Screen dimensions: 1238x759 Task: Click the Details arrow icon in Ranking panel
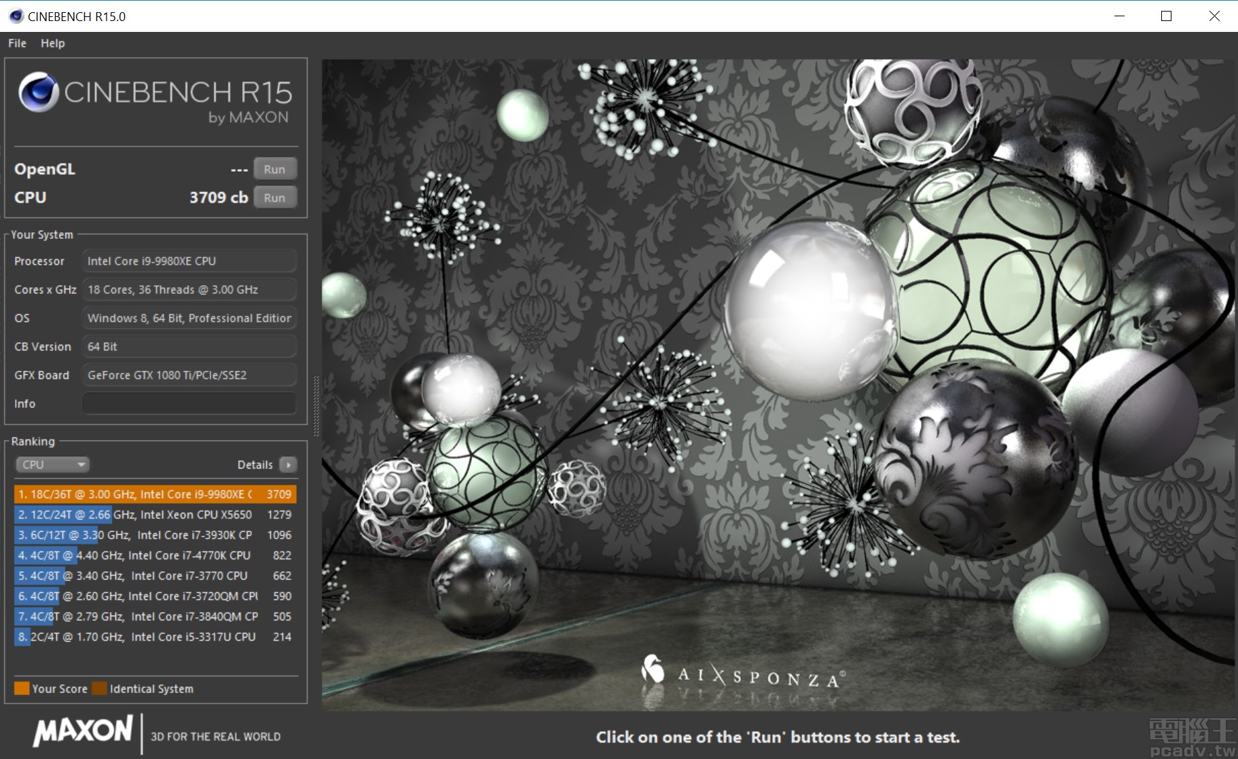289,464
